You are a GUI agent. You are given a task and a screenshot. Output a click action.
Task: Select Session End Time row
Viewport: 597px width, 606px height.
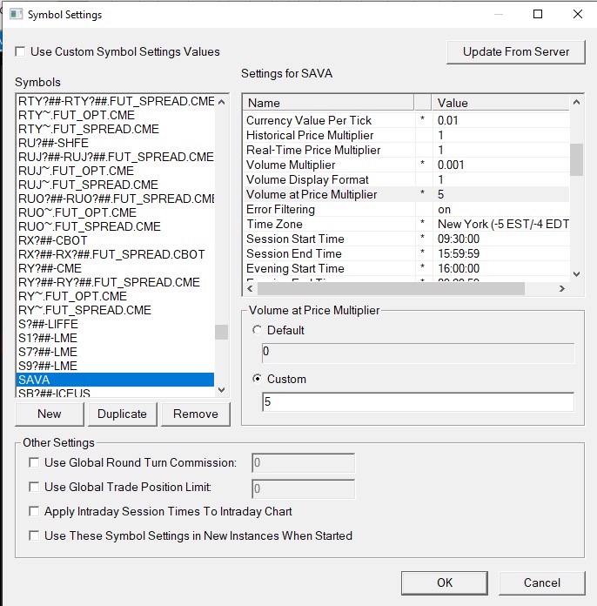click(406, 253)
